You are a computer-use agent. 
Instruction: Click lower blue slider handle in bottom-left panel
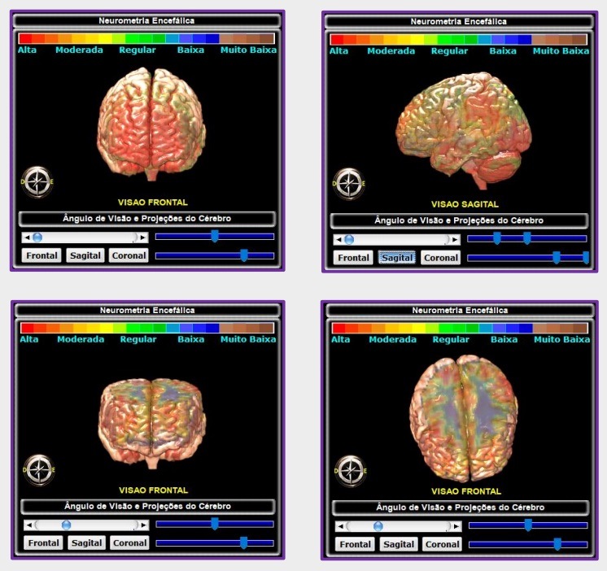tap(243, 543)
